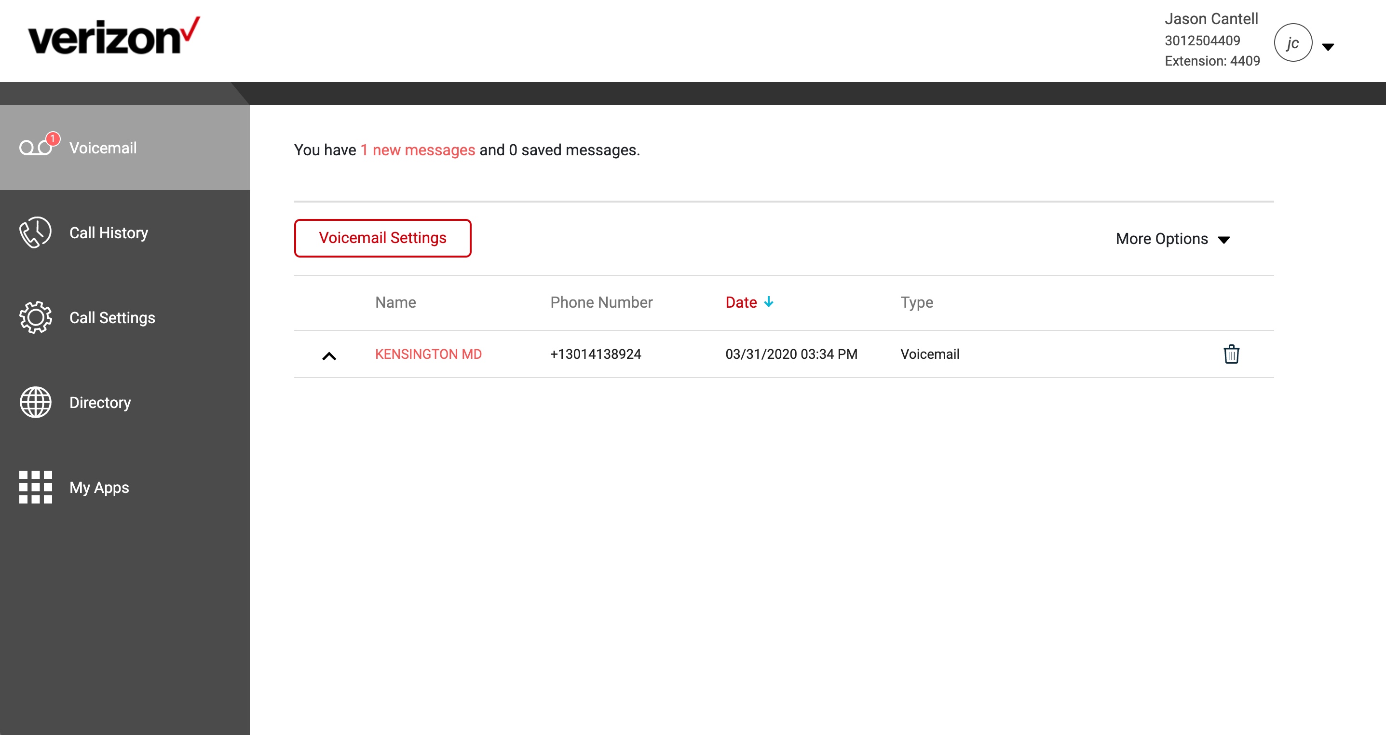Viewport: 1386px width, 735px height.
Task: Select Directory in the sidebar
Action: click(x=125, y=402)
